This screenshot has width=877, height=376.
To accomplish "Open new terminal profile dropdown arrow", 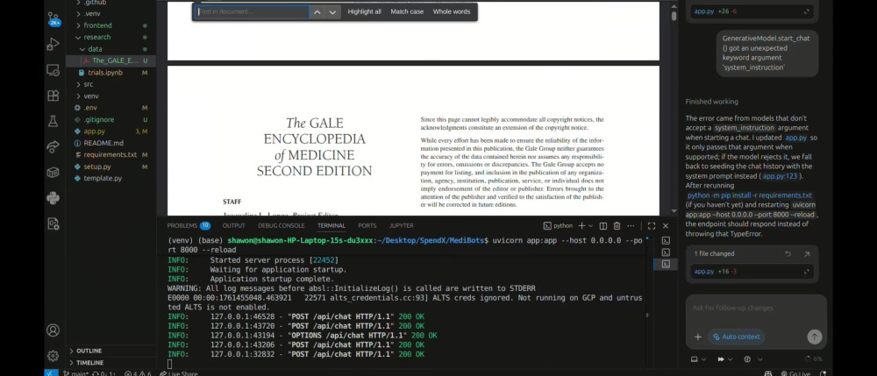I will tap(590, 226).
